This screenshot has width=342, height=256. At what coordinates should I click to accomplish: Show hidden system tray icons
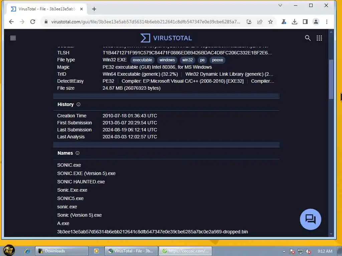click(284, 251)
